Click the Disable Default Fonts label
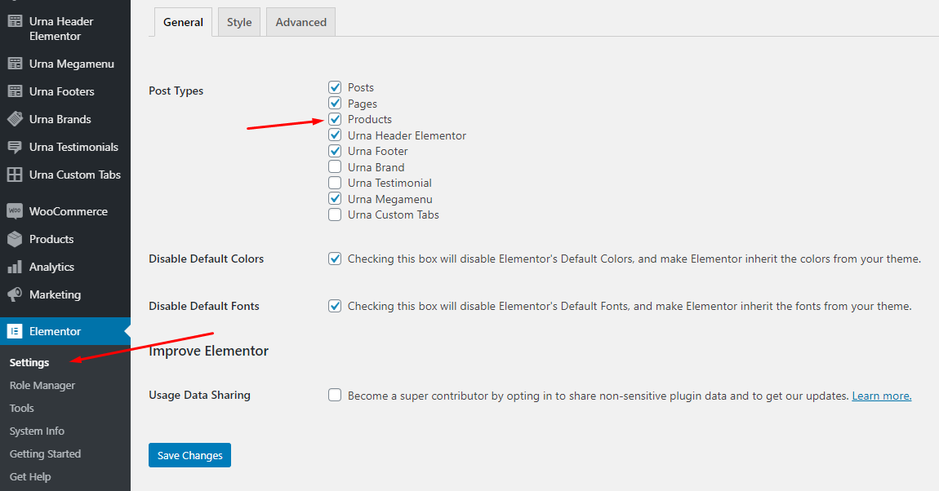The width and height of the screenshot is (939, 491). [204, 306]
